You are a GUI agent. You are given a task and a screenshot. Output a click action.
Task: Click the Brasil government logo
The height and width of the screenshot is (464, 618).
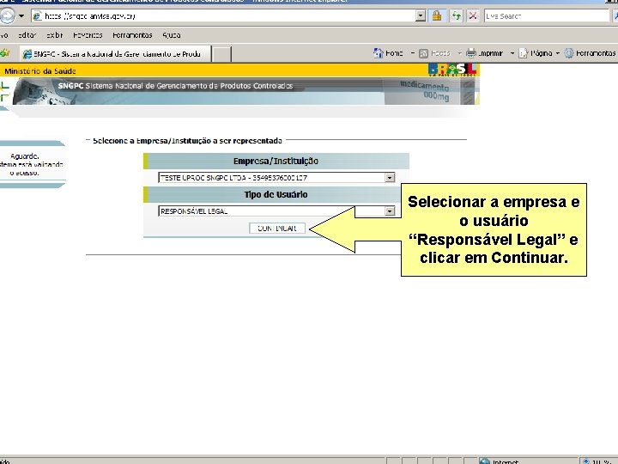coord(452,70)
